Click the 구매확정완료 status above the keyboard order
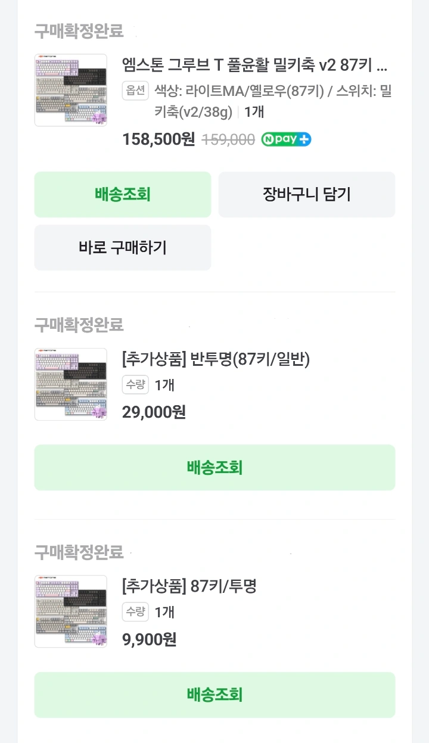 pos(79,31)
